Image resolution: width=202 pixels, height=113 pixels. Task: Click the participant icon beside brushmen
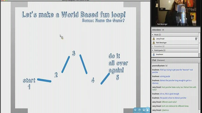(154, 55)
